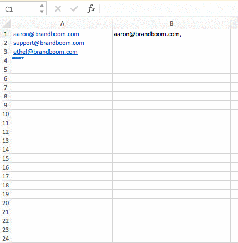Select cell B1 with aaron@brandboom.com, text
Screen dimensions: 238x243
pyautogui.click(x=171, y=34)
